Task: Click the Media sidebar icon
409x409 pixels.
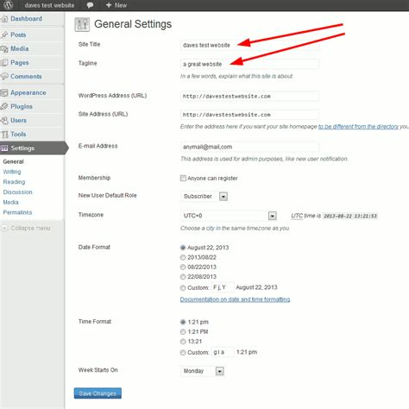Action: [4, 49]
